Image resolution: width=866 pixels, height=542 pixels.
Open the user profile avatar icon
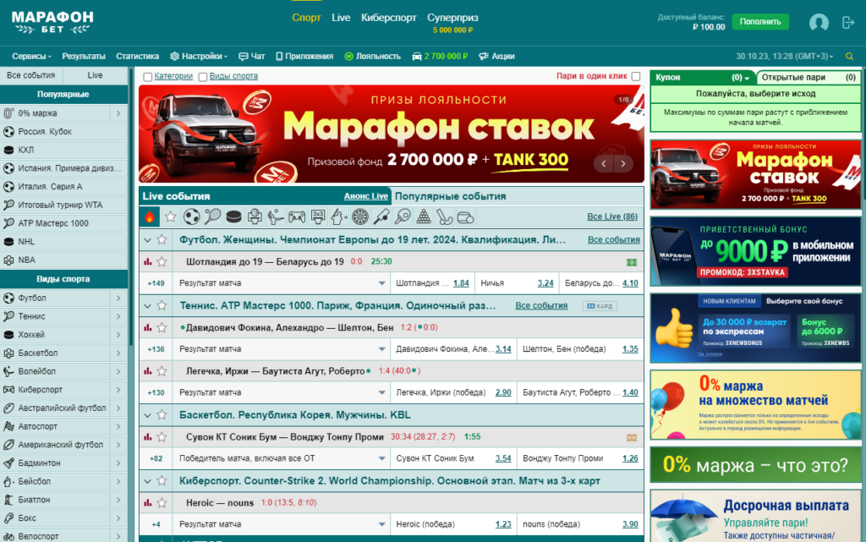tap(819, 22)
